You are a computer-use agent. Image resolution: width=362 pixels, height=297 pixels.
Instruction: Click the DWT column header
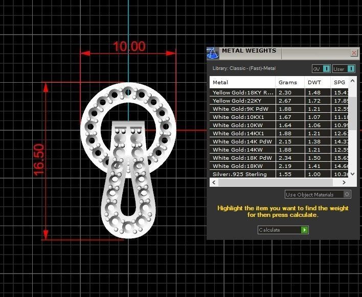click(318, 82)
